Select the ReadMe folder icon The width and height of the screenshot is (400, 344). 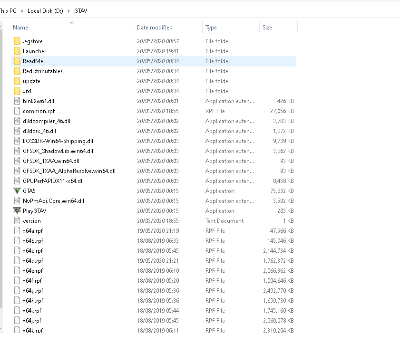coord(17,61)
